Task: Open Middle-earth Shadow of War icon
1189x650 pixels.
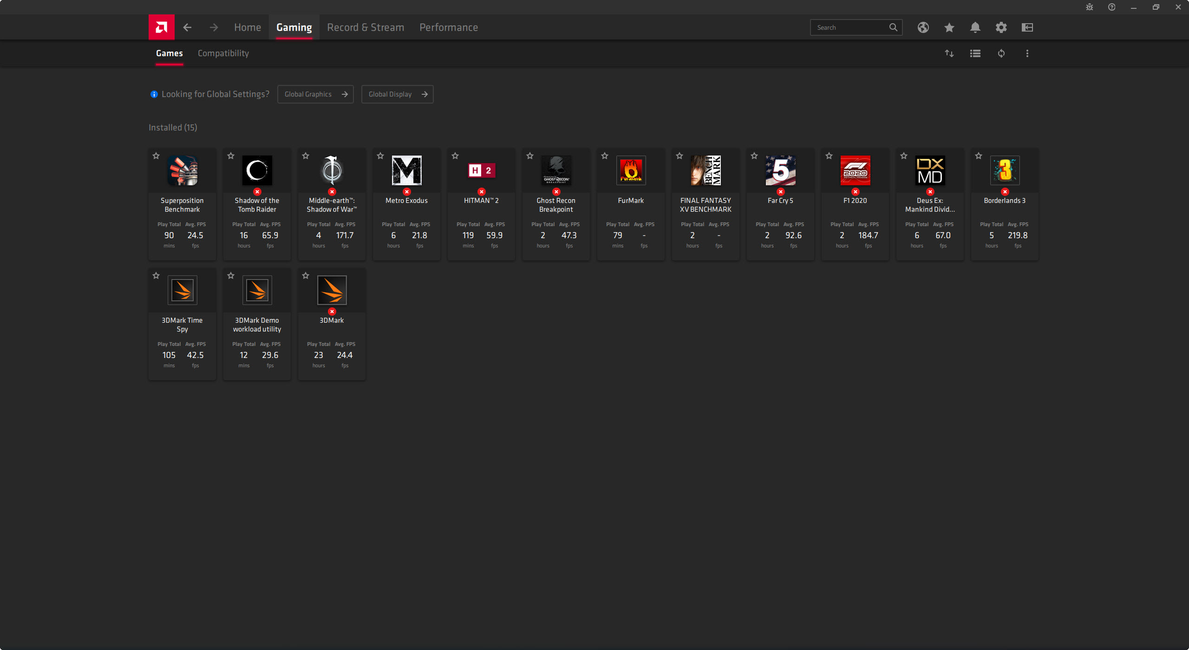Action: pyautogui.click(x=332, y=170)
